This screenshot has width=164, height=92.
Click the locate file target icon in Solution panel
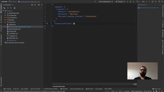(32, 5)
